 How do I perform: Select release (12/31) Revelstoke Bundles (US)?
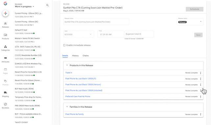click(28, 57)
